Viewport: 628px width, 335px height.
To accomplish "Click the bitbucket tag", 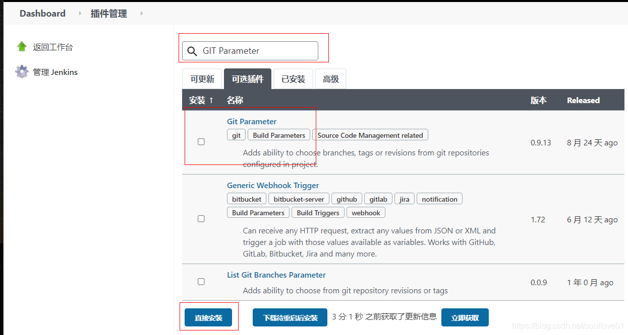I will click(x=247, y=199).
